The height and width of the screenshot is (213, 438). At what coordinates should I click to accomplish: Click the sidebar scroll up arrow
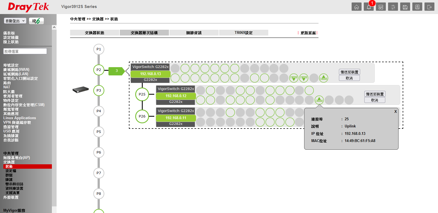tap(54, 28)
